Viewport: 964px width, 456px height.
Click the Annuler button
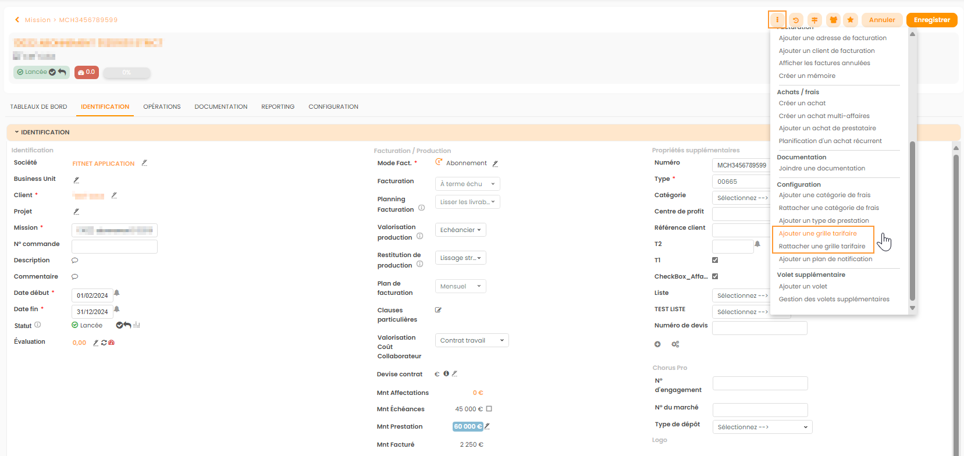[882, 20]
